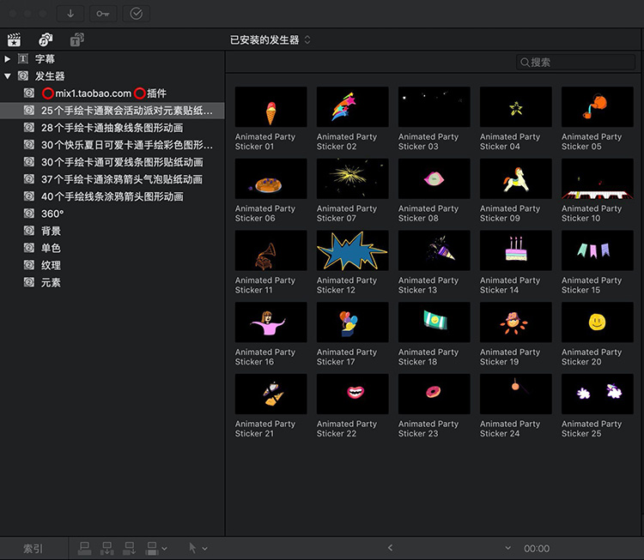Click the 搜索 search field
Image resolution: width=644 pixels, height=560 pixels.
pos(575,63)
